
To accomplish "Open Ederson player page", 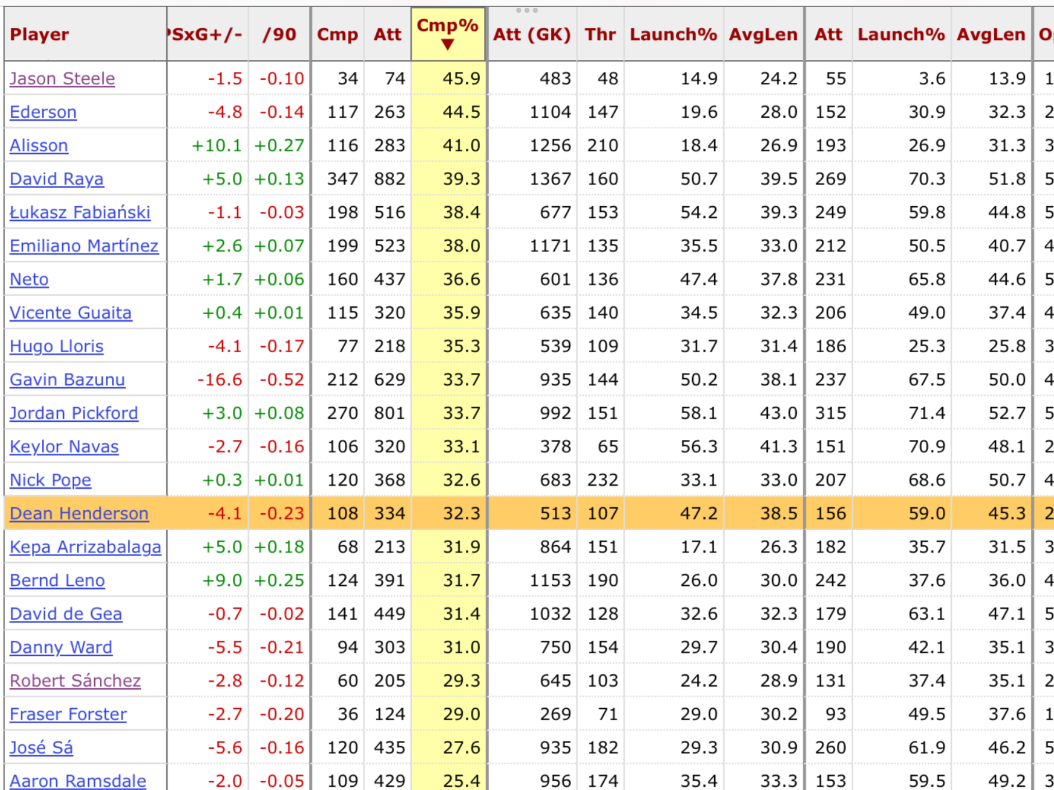I will (43, 112).
